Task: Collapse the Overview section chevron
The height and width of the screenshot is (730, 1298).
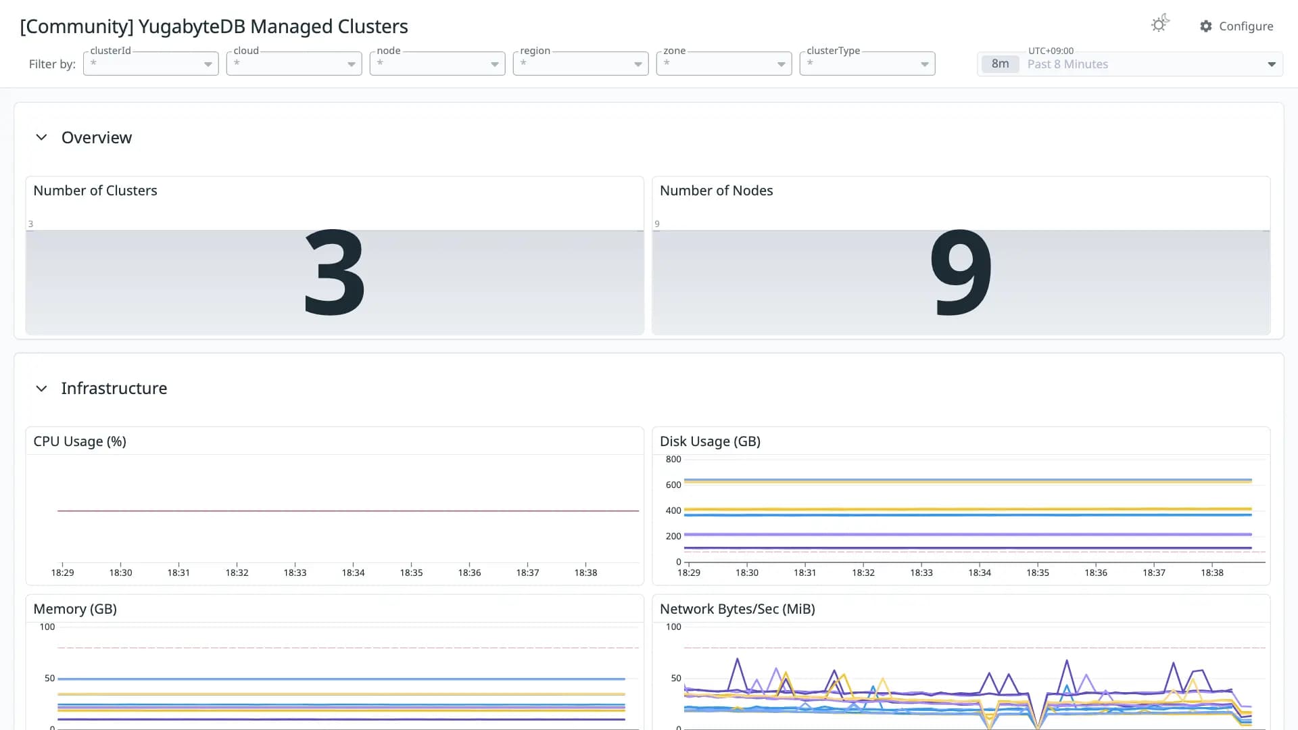Action: tap(41, 137)
